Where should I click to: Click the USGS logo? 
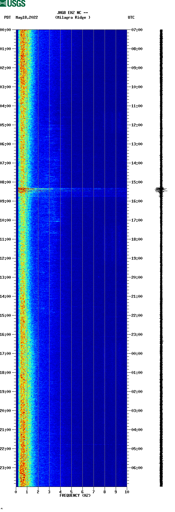pyautogui.click(x=13, y=3)
